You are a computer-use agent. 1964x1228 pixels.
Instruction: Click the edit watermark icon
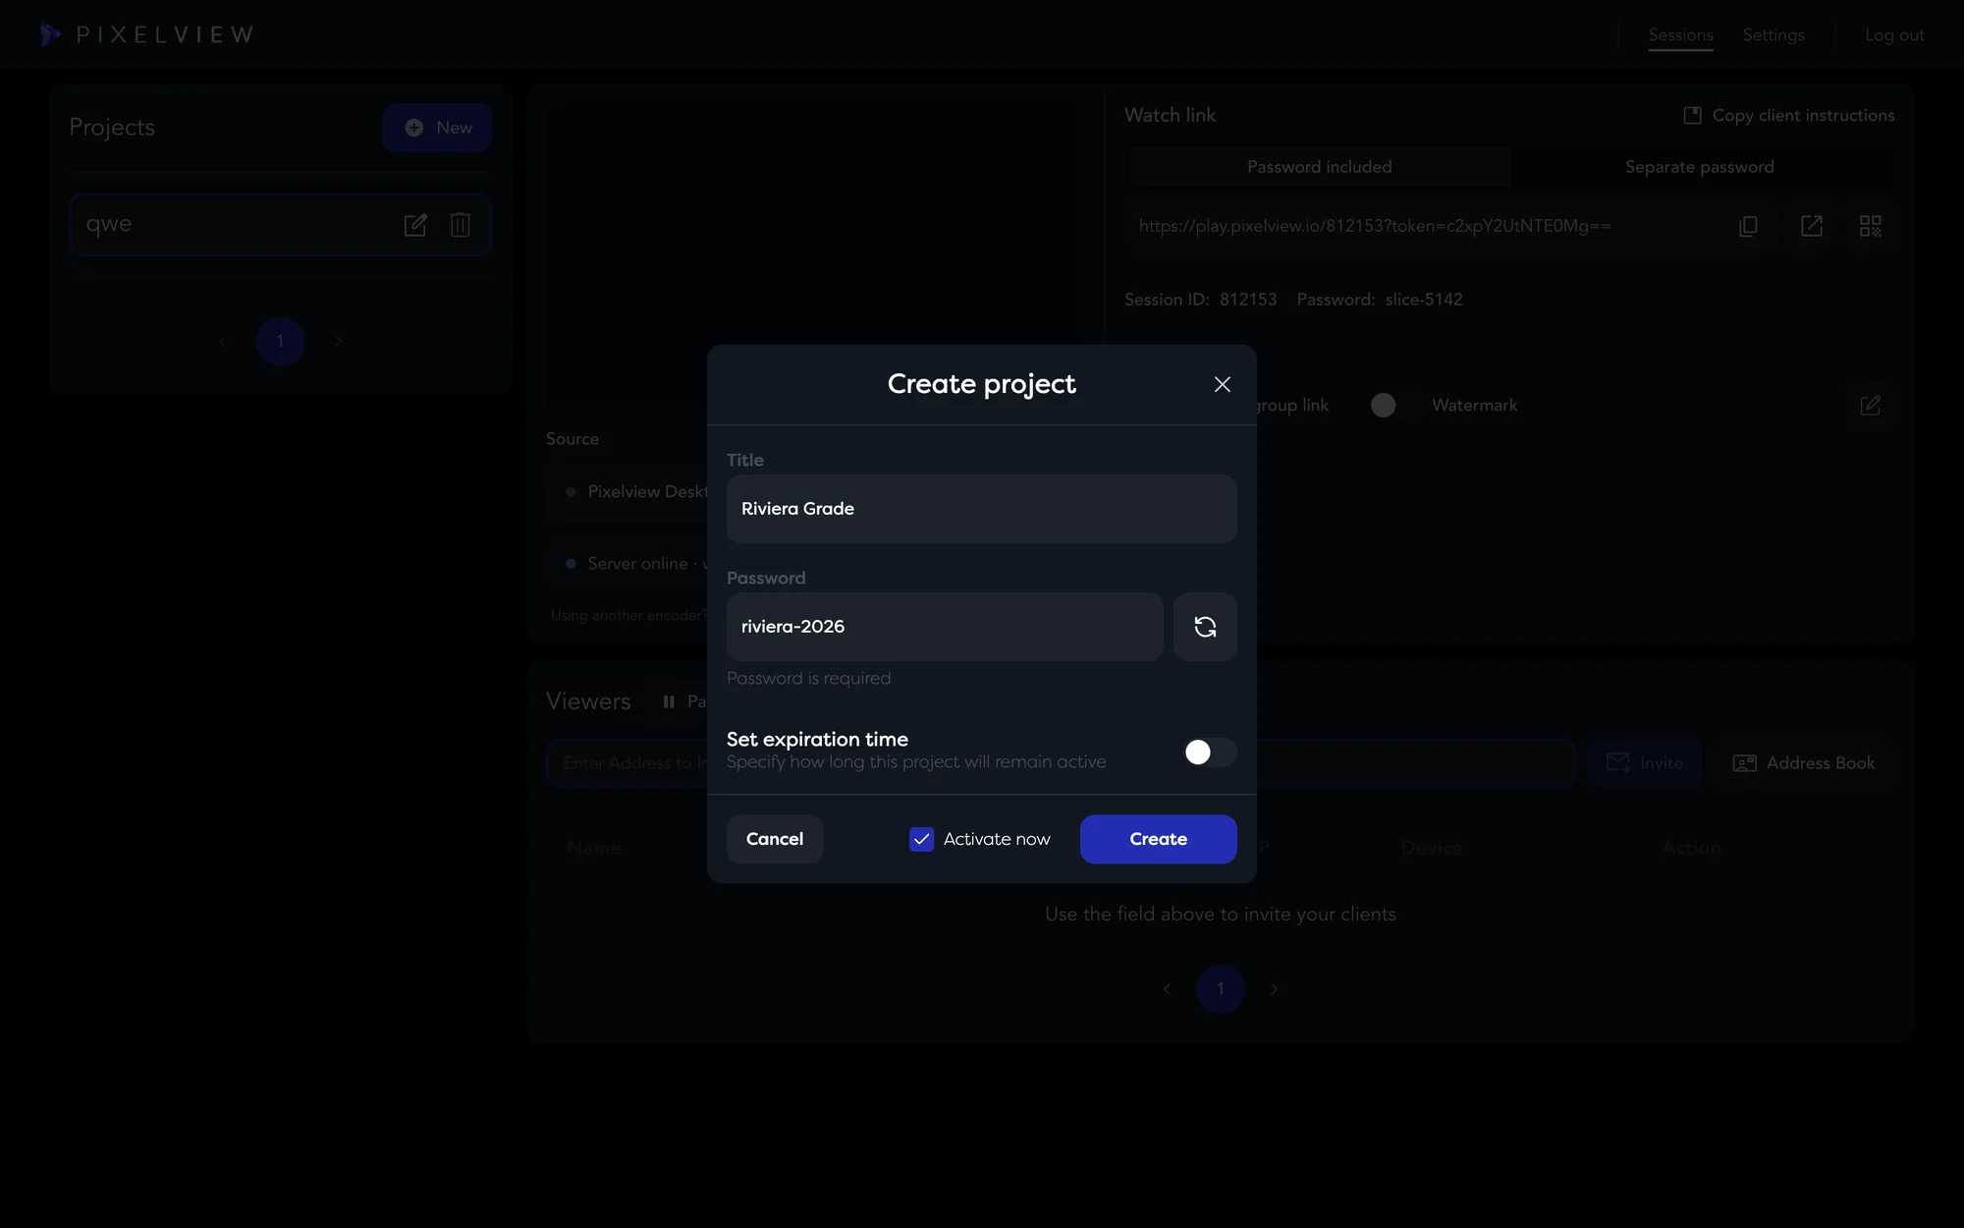tap(1871, 405)
